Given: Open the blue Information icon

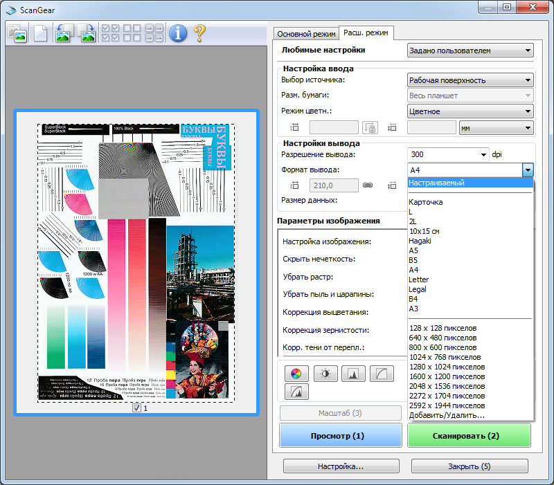Looking at the screenshot, I should coord(178,33).
